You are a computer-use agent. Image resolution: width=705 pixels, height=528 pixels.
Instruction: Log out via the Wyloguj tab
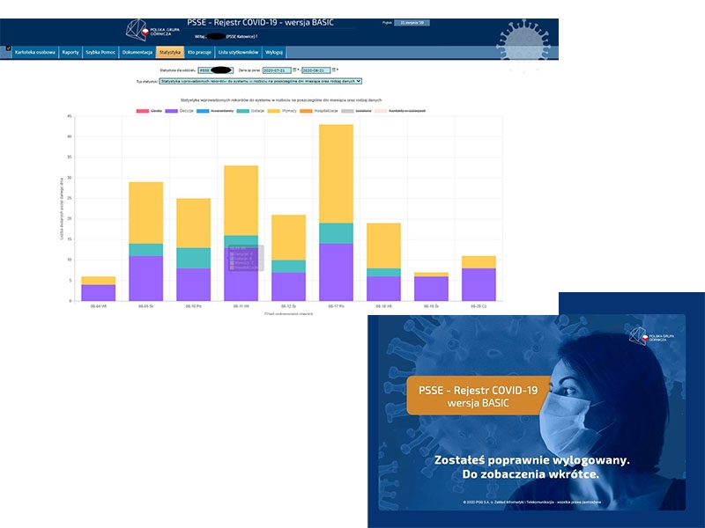[x=274, y=53]
